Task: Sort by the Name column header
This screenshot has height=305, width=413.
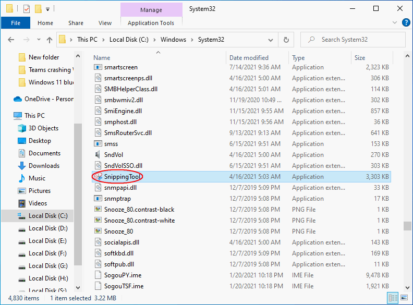Action: 102,58
